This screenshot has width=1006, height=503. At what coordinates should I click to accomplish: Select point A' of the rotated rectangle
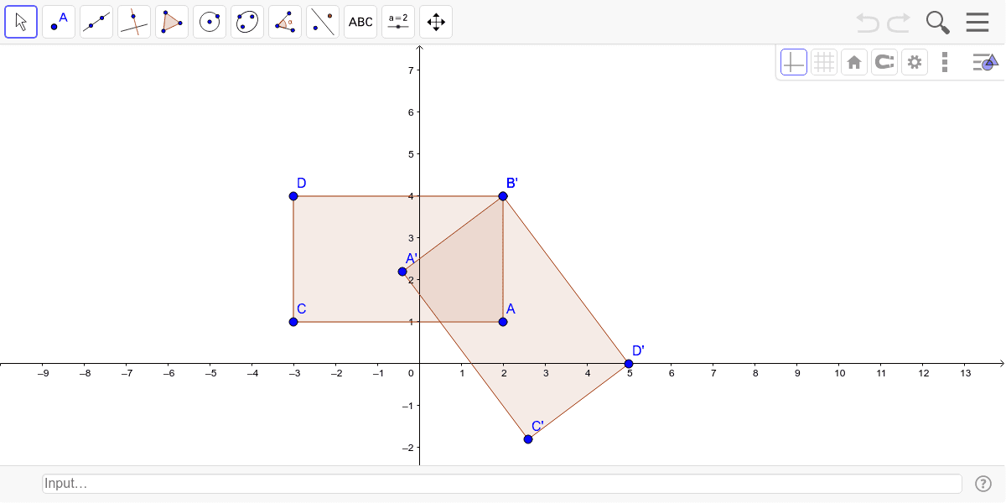(x=402, y=272)
